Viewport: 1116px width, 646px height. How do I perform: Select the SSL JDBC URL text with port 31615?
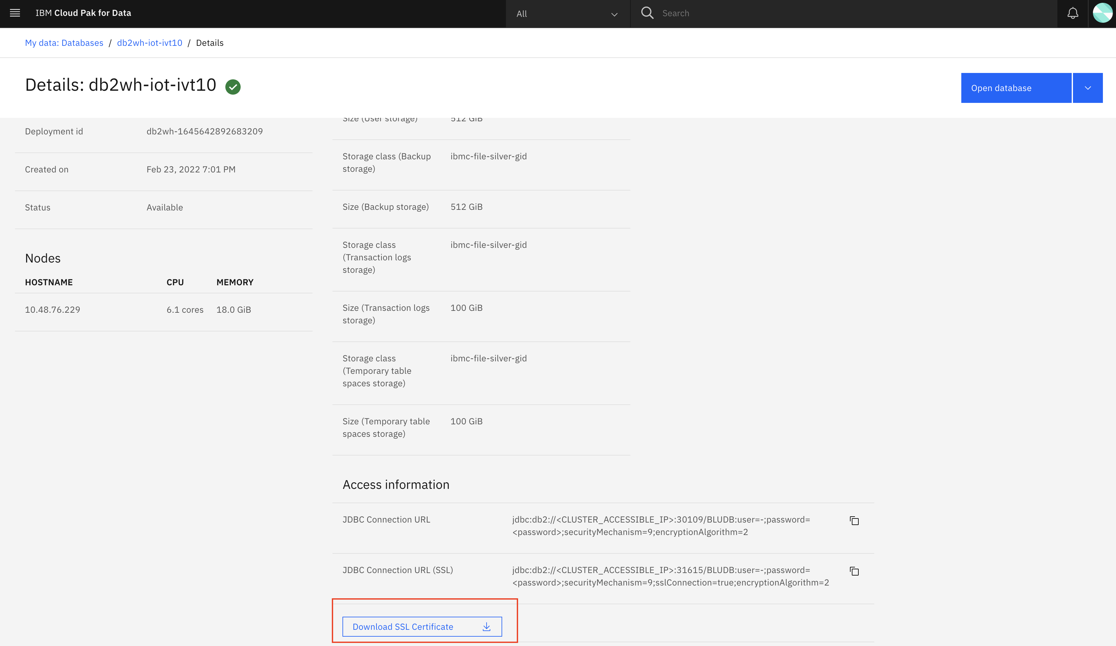[x=671, y=576]
